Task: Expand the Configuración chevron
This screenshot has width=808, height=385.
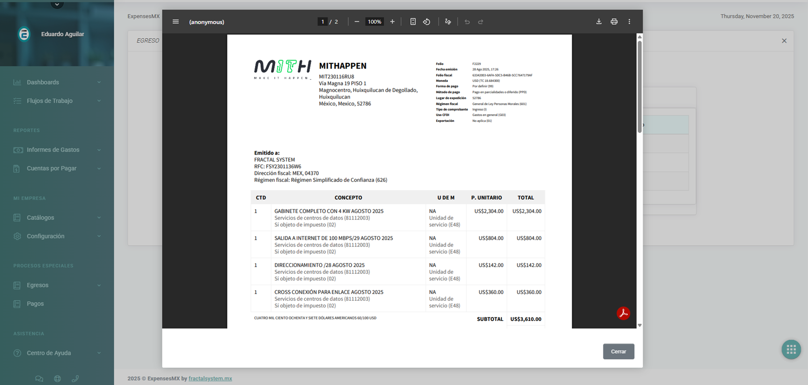Action: coord(99,236)
